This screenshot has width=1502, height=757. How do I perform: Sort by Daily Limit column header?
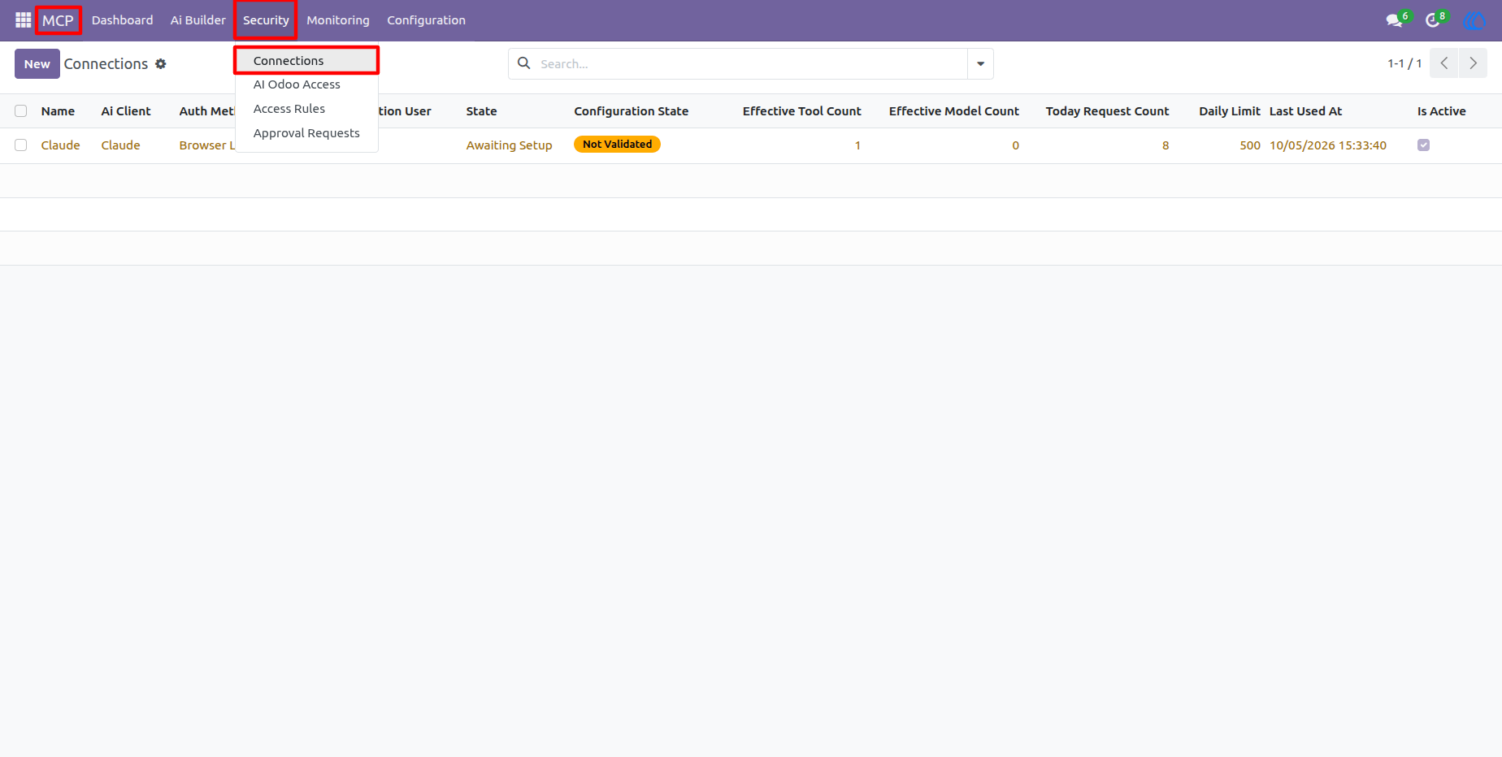pyautogui.click(x=1229, y=111)
